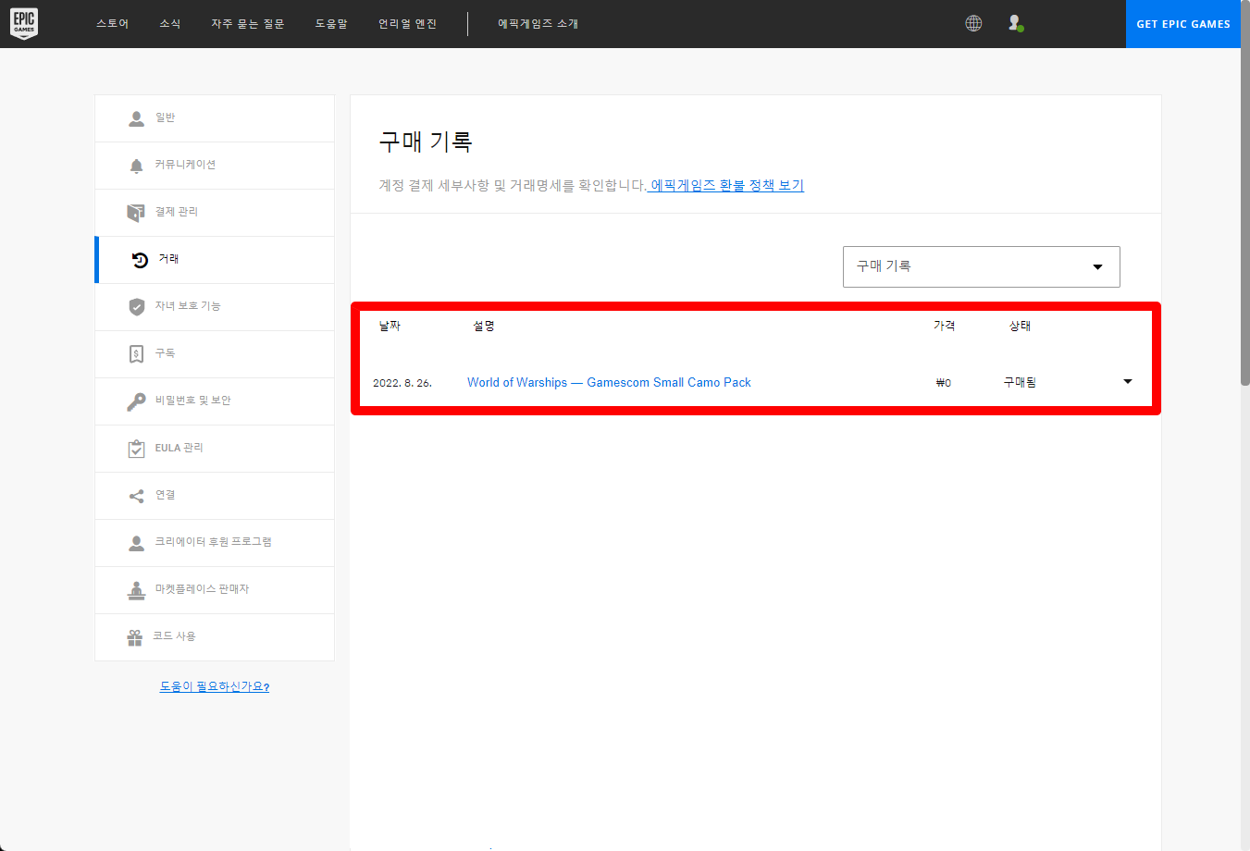The image size is (1250, 851).
Task: Click the 도움이 필요하신가요? help link
Action: click(x=215, y=686)
